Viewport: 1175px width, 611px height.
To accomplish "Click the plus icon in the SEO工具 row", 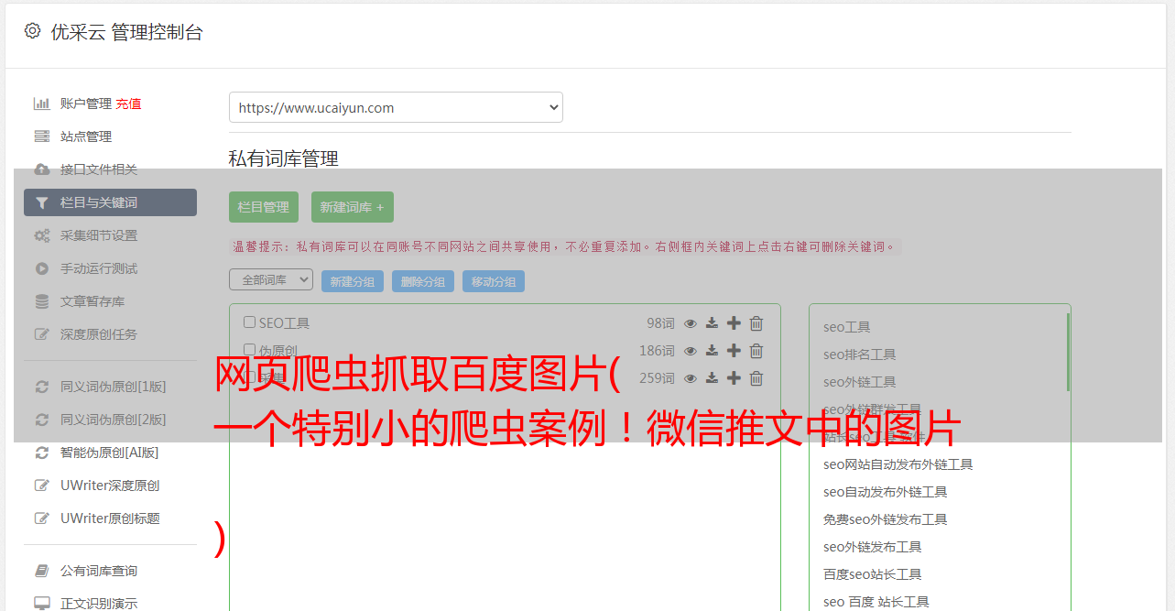I will coord(734,323).
